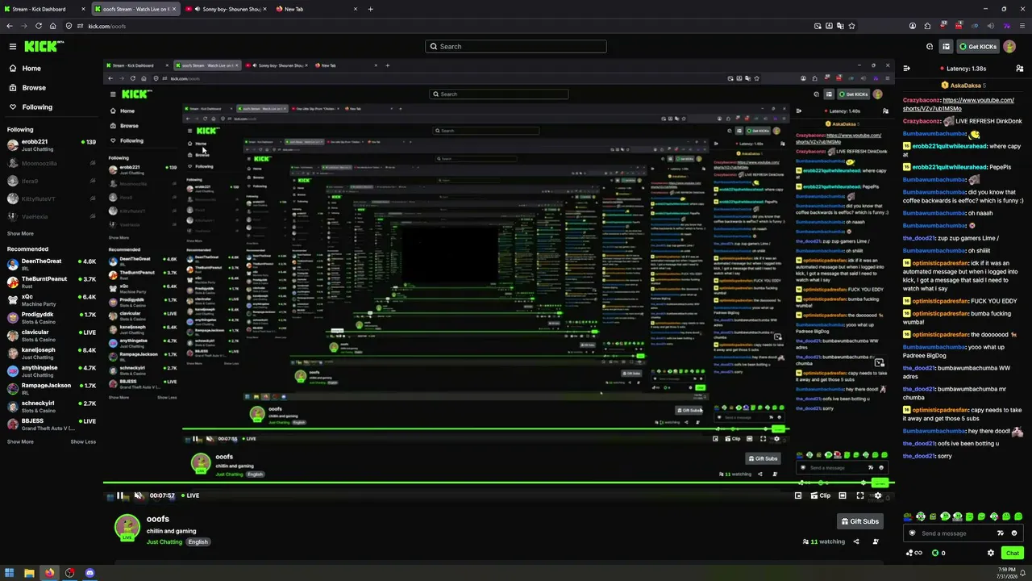Unmute the stream volume icon
Screen dimensions: 1032x581
[138, 495]
